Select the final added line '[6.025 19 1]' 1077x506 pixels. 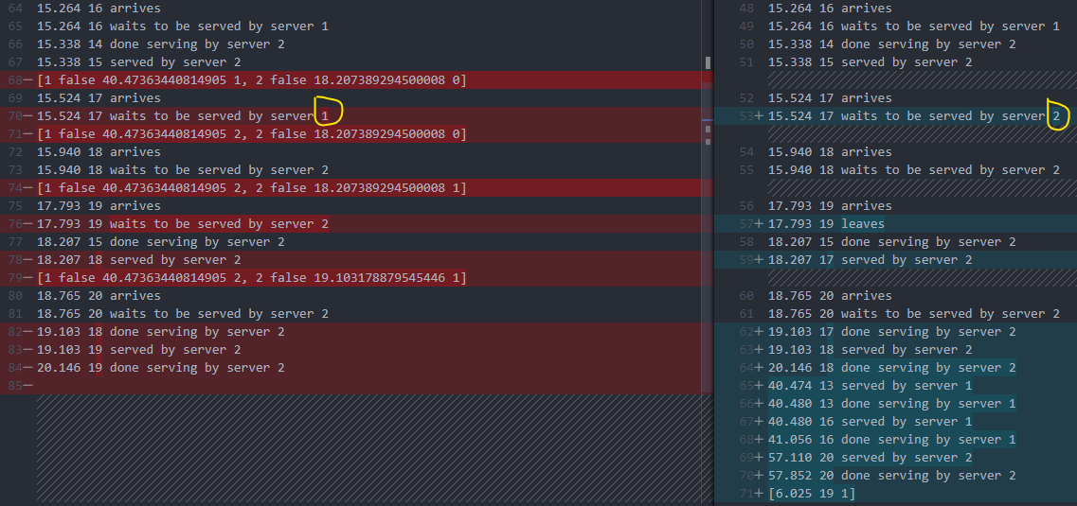point(812,493)
